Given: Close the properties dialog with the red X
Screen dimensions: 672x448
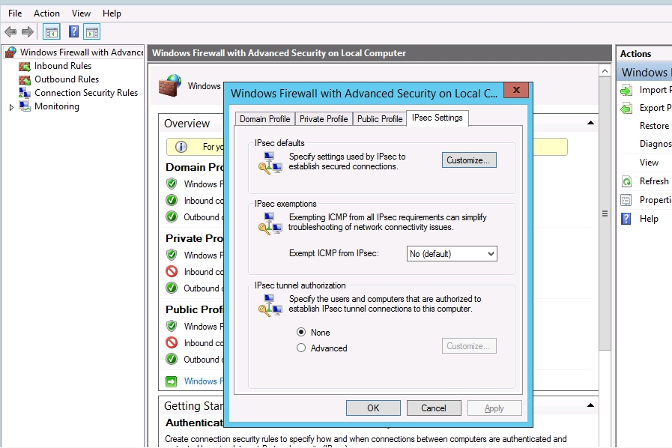Looking at the screenshot, I should point(516,90).
